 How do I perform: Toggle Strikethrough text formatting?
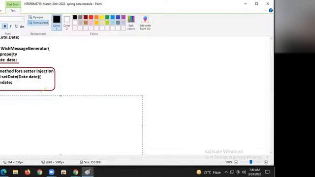(22, 26)
